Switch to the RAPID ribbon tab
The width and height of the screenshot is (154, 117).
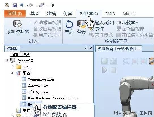click(110, 14)
